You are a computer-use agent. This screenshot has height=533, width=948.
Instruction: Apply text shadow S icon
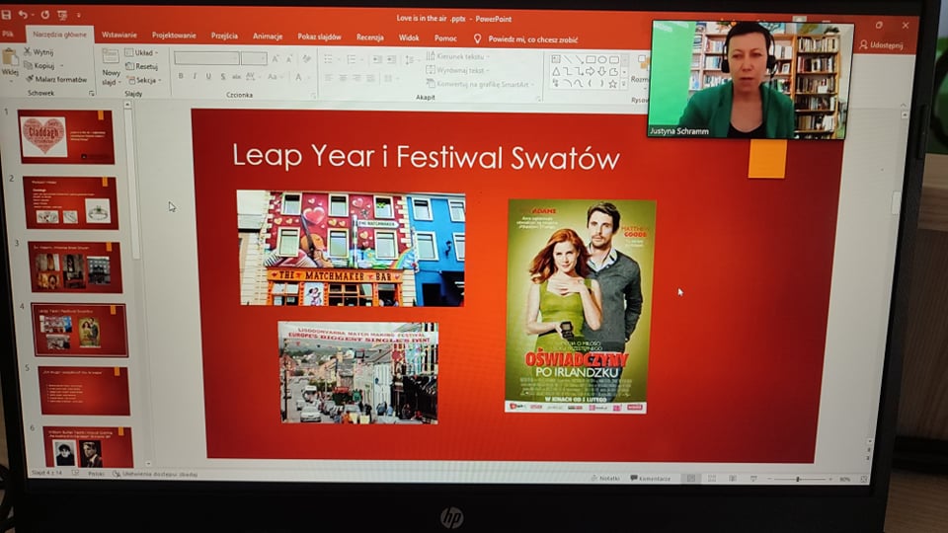(223, 77)
